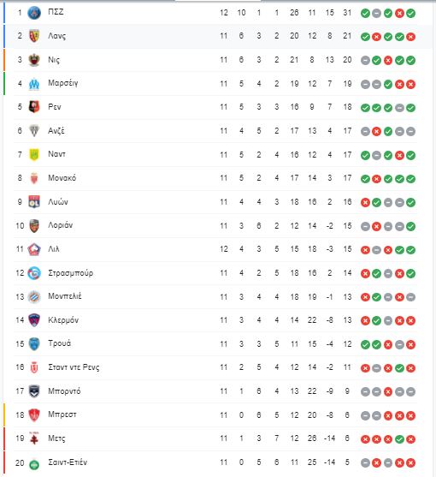436x477 pixels.
Task: Select the Μονπελιέ team name
Action: 65,296
